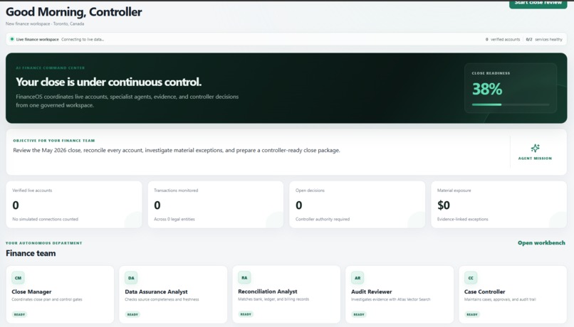This screenshot has height=327, width=574.
Task: Click the Close Readiness progress bar
Action: 511,104
